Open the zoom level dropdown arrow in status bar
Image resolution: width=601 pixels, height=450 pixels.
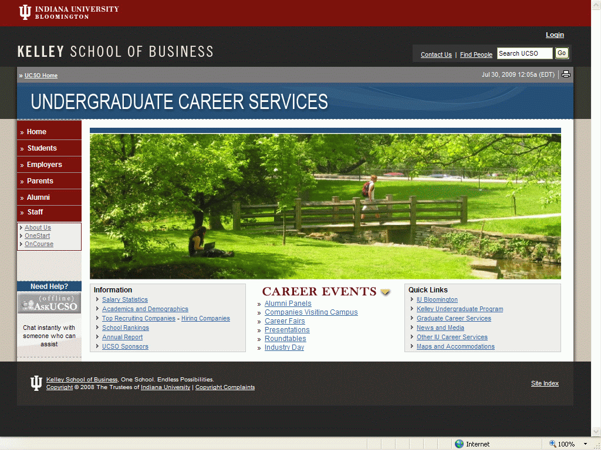click(585, 444)
